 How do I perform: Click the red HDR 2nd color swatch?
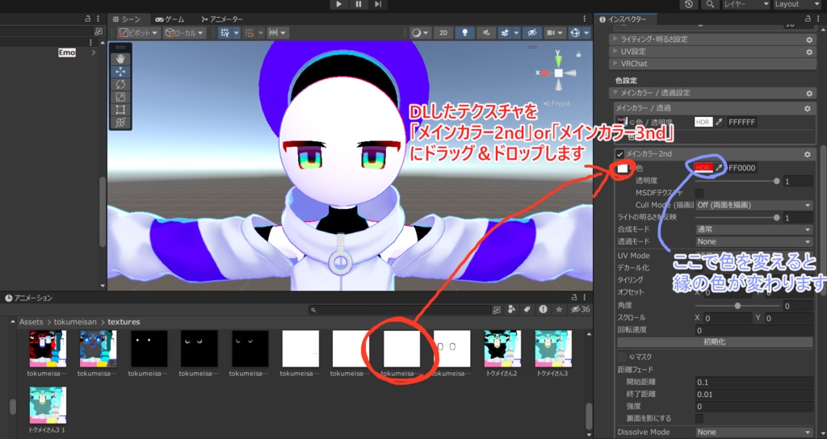(x=703, y=168)
